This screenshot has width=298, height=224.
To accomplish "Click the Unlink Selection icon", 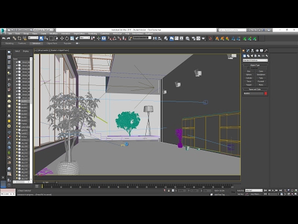I will pyautogui.click(x=19, y=39).
